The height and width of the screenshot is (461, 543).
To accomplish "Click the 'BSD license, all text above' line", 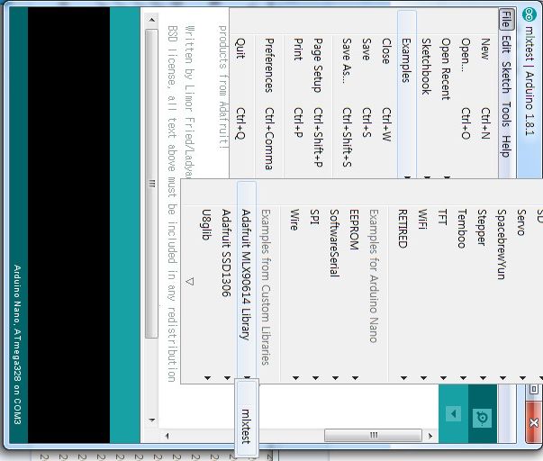I will click(x=172, y=203).
